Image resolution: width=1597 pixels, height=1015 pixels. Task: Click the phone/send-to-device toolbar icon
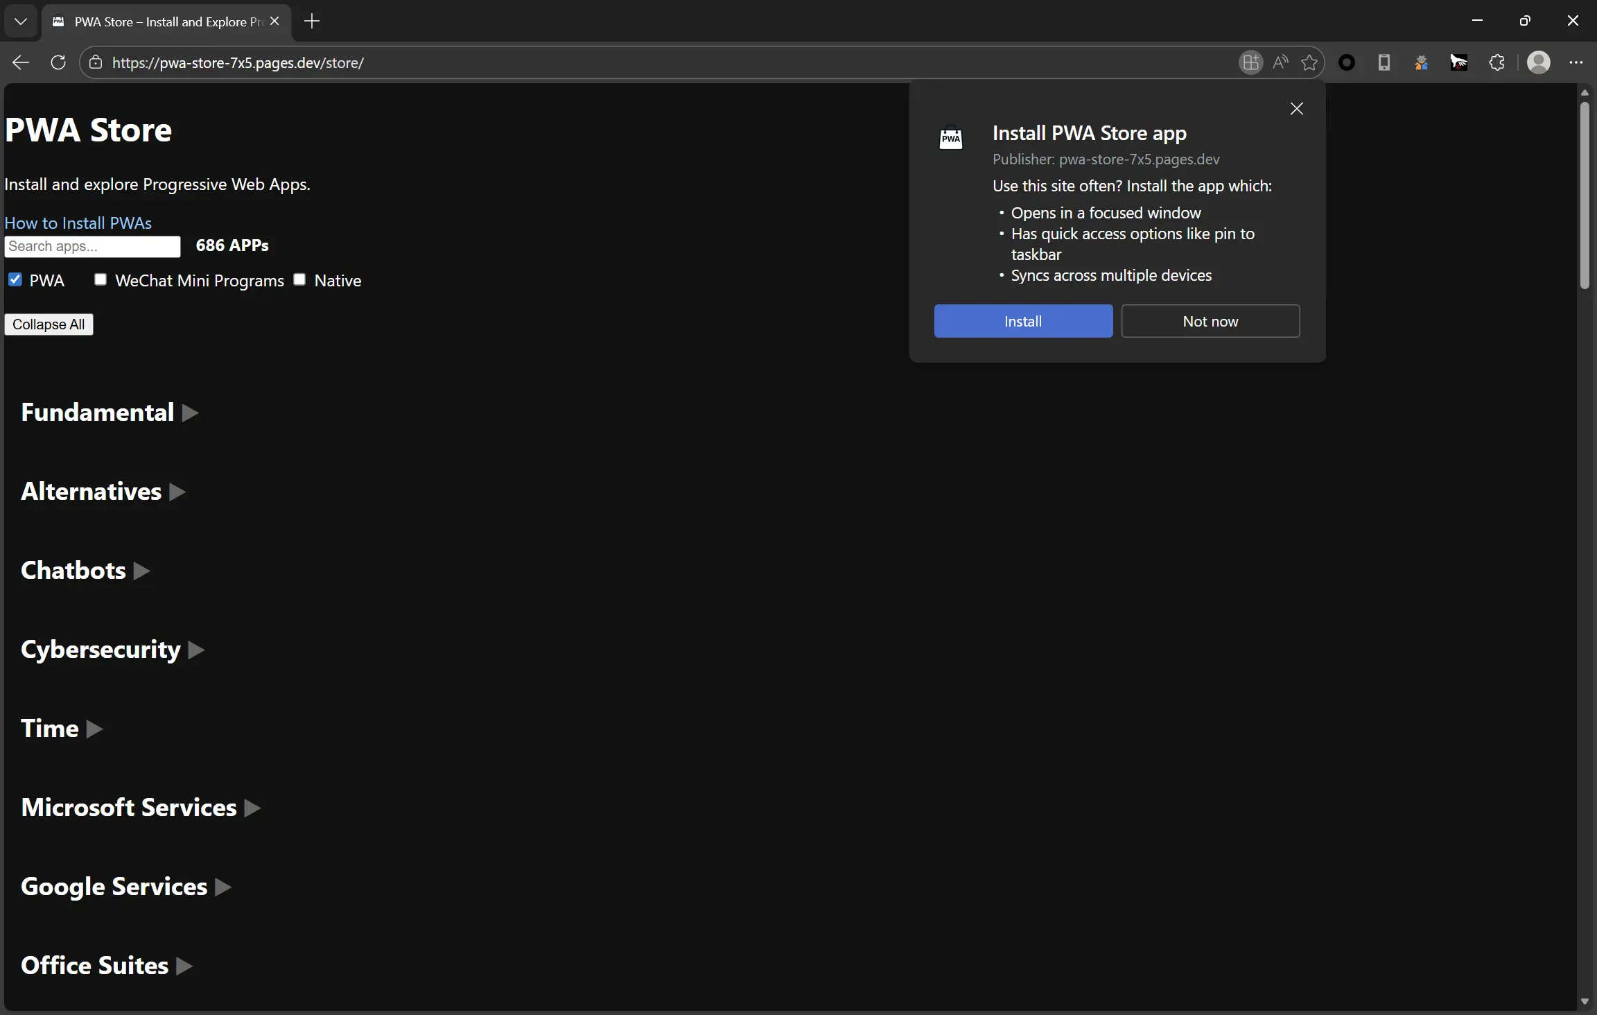1384,62
